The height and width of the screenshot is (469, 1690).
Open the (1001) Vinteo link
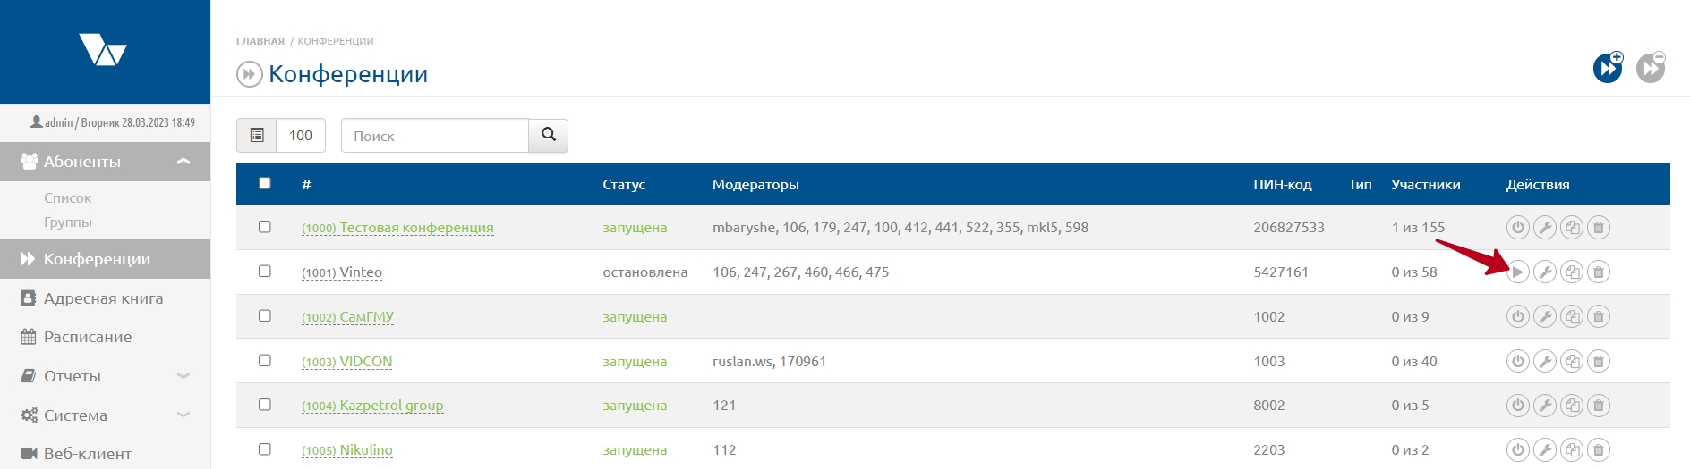tap(342, 272)
